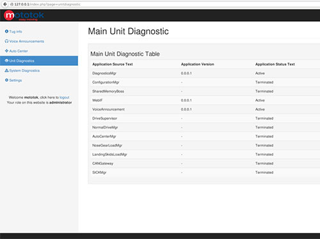Click NoseGearLoadMgr Terminated status

pos(264,145)
